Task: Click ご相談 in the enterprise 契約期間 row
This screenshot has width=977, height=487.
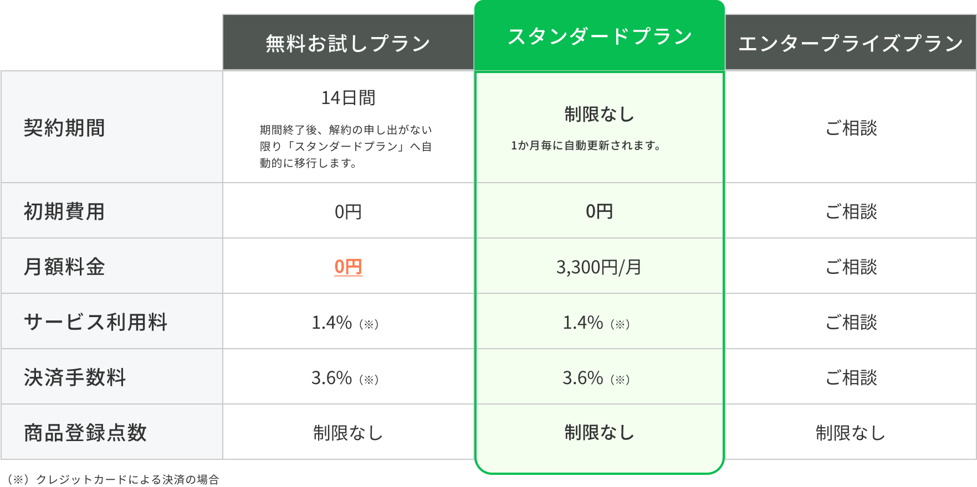Action: [x=851, y=128]
